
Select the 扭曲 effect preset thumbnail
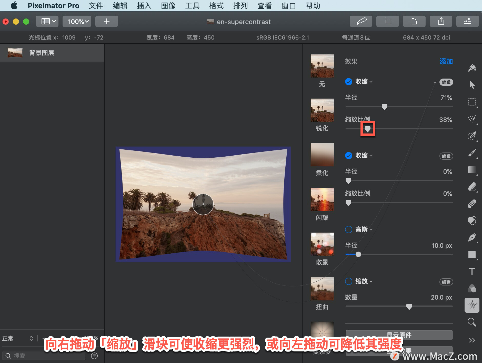coord(322,289)
